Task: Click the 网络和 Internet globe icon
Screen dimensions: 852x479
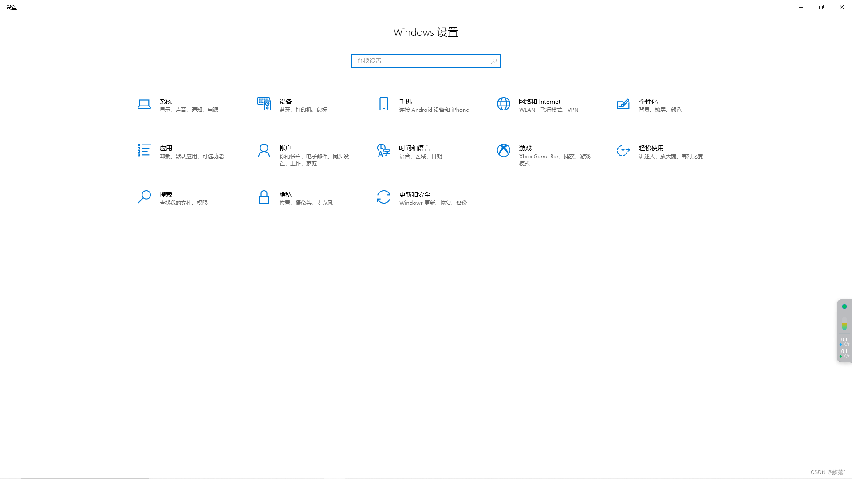Action: tap(504, 104)
